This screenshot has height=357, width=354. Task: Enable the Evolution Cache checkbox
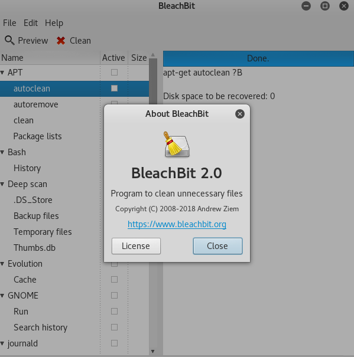point(114,280)
